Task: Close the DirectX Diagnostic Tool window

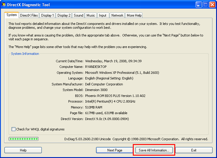Action: 212,5
